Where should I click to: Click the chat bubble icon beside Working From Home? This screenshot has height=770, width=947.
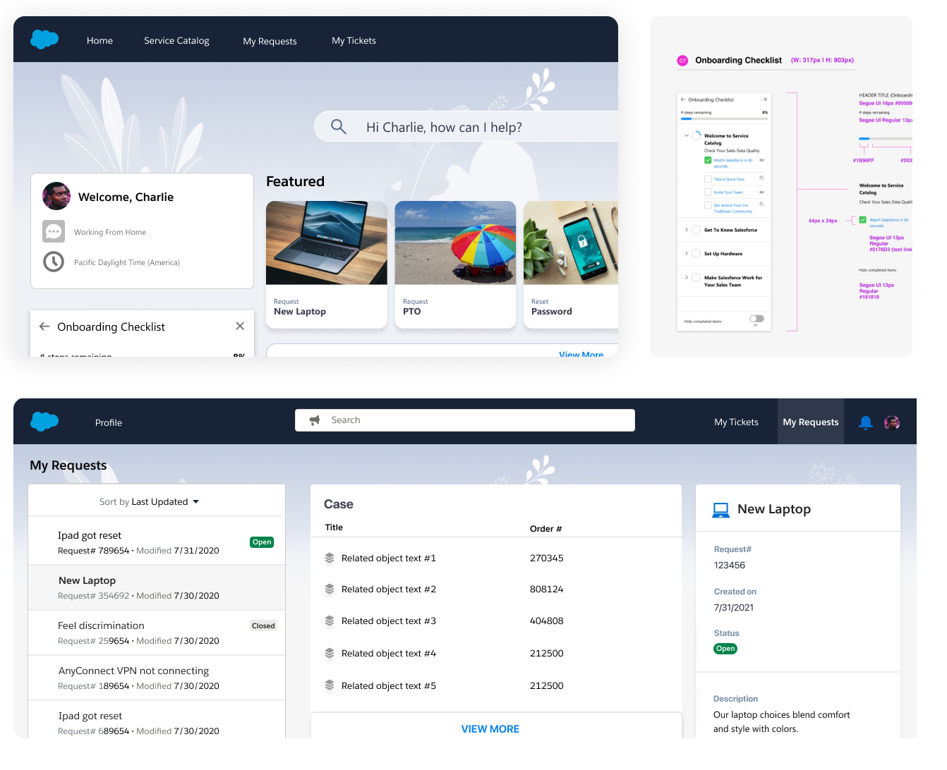point(54,231)
